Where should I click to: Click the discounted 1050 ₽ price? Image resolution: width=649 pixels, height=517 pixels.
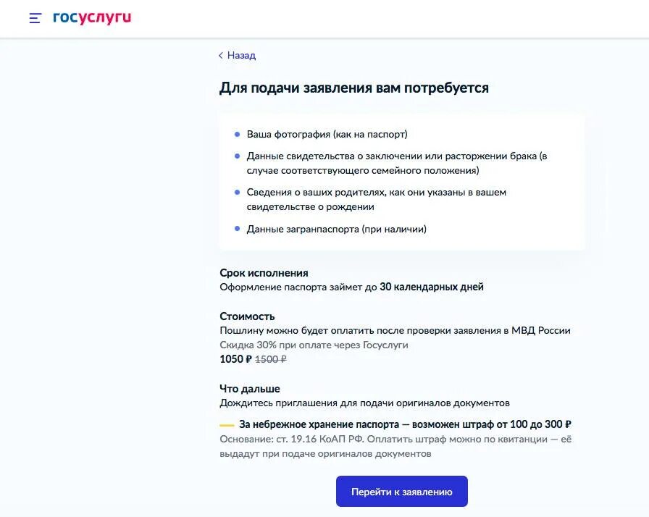[x=235, y=359]
